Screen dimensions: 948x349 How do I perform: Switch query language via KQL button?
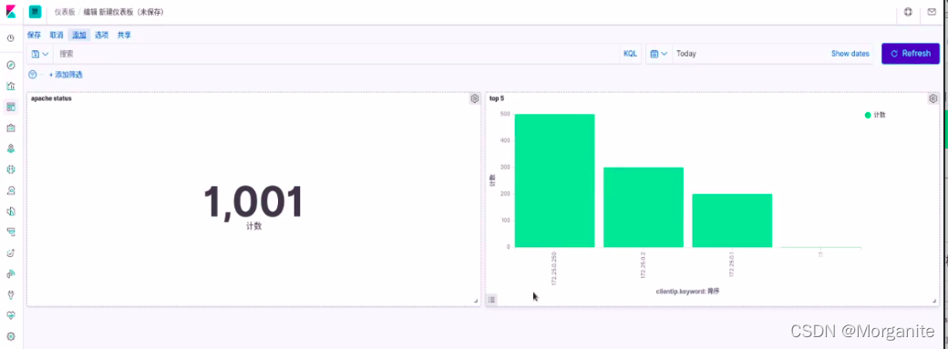coord(630,54)
